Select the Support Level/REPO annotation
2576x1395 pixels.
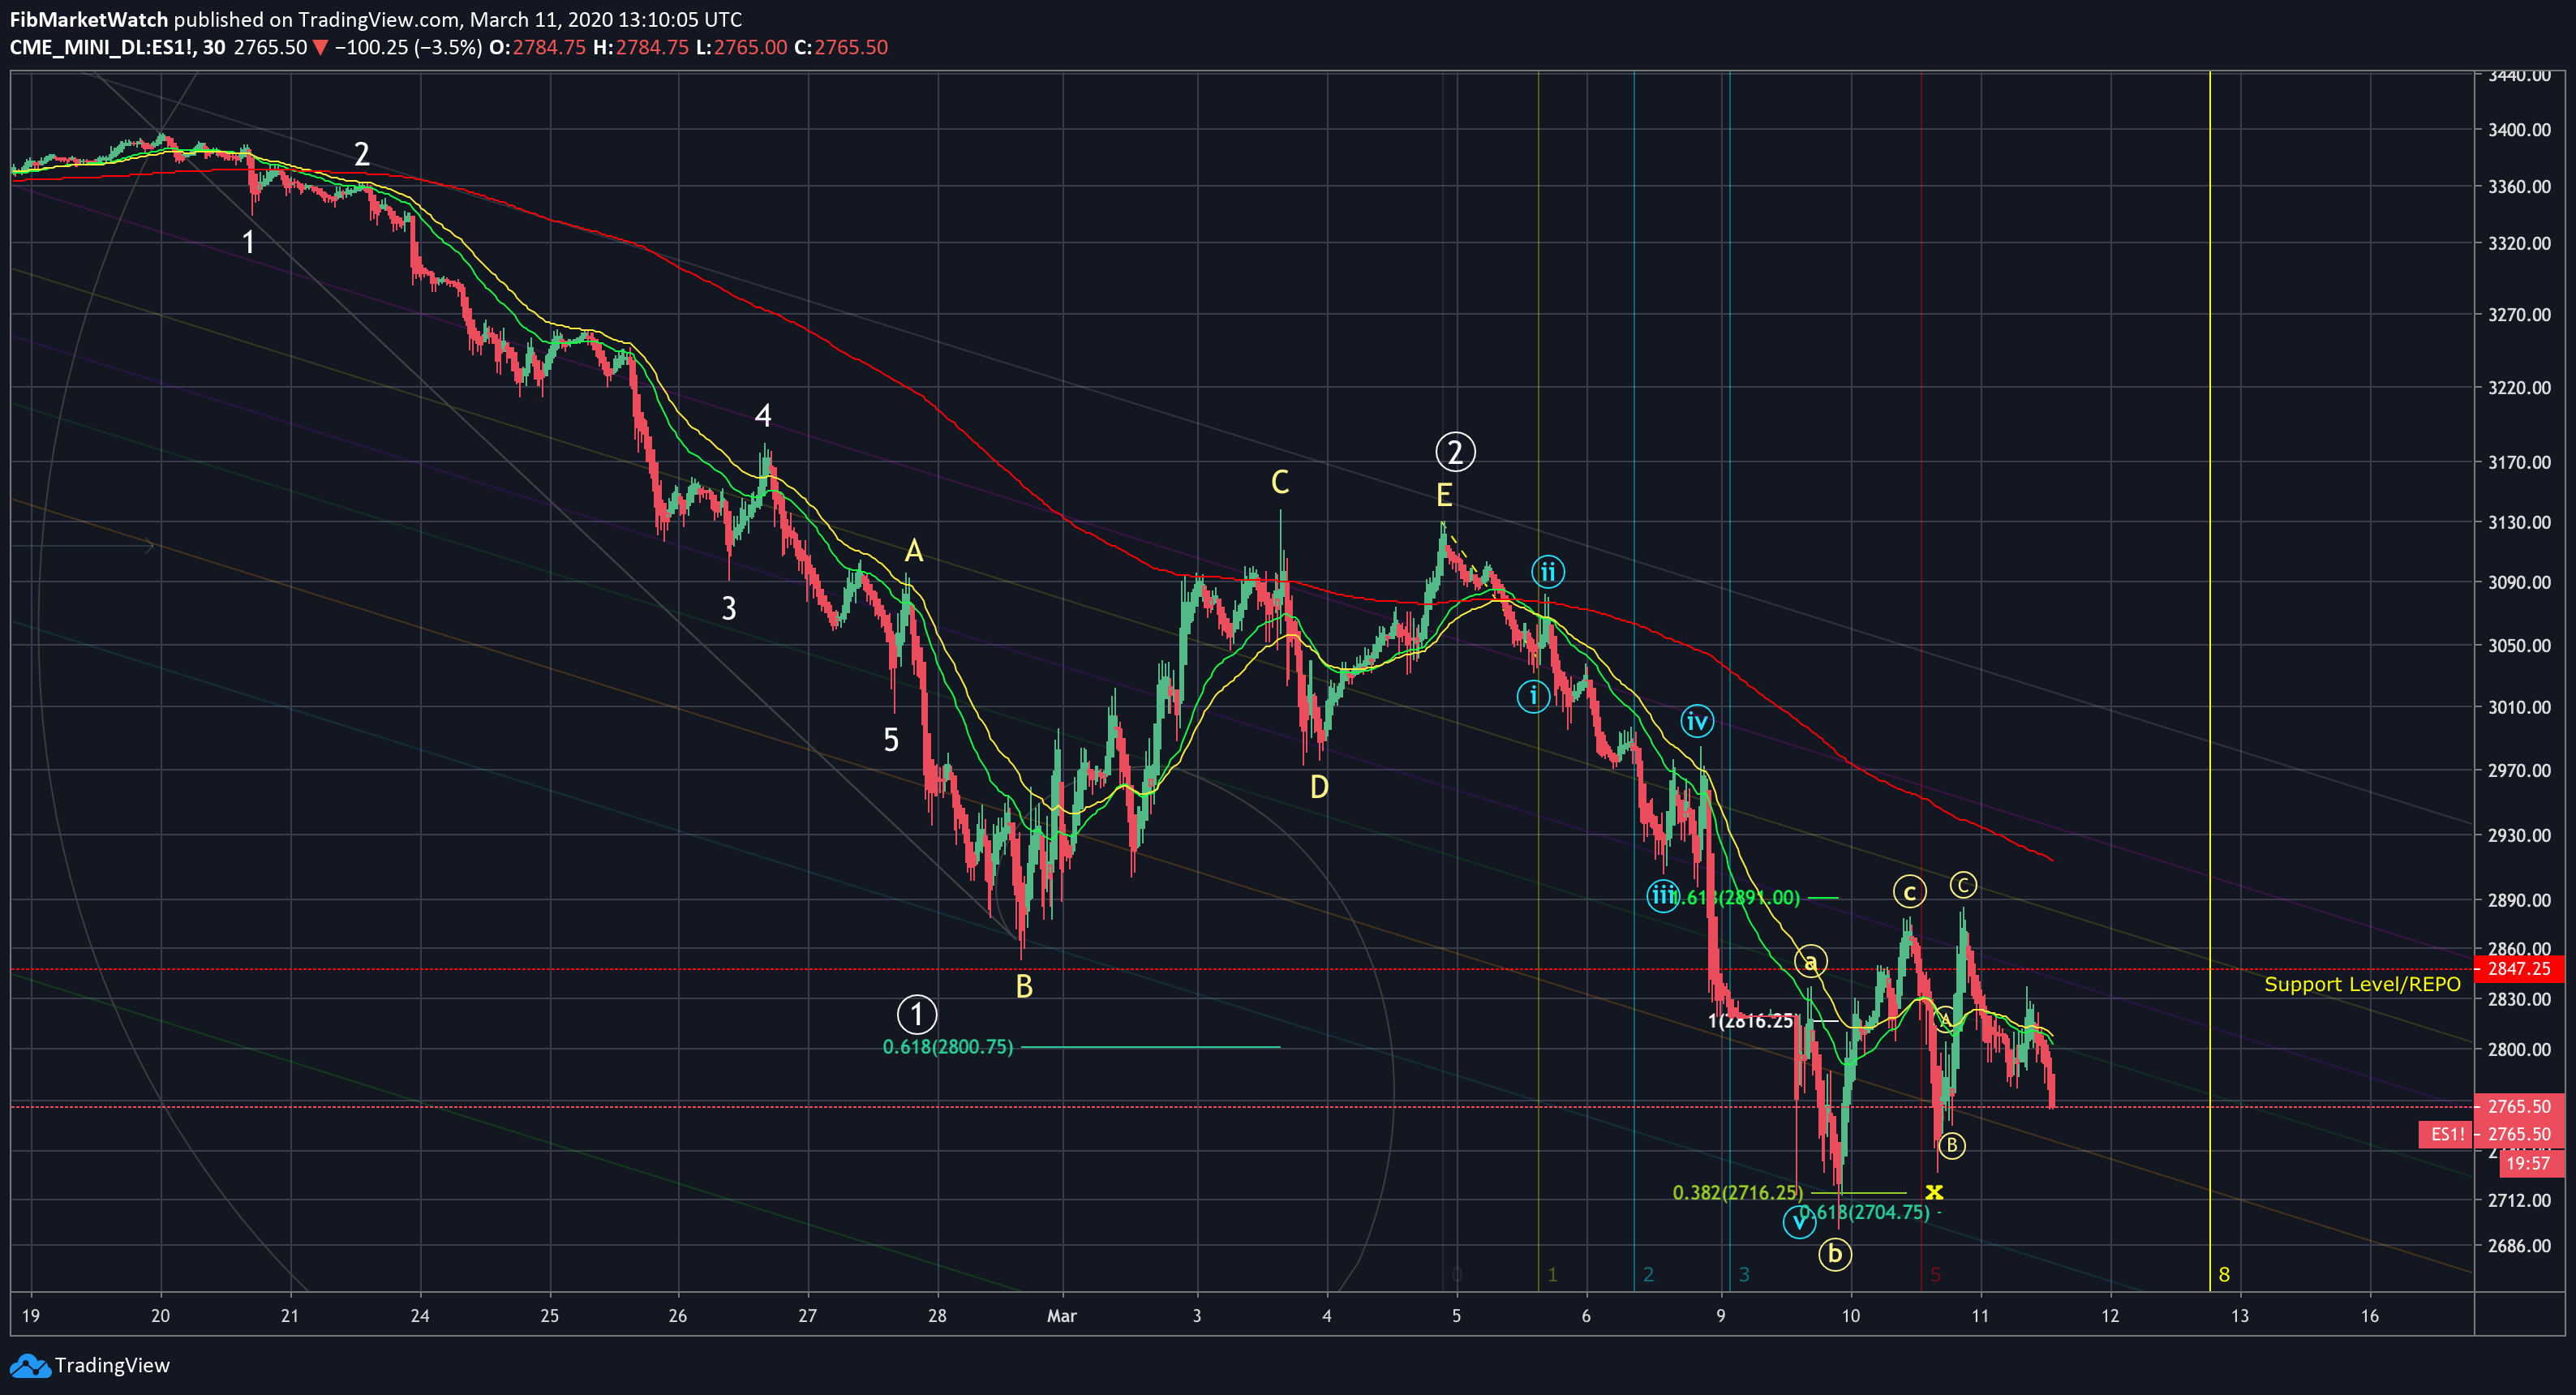[x=2362, y=984]
